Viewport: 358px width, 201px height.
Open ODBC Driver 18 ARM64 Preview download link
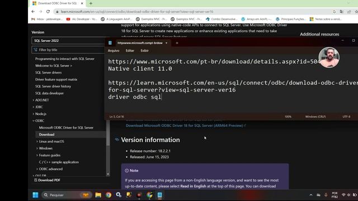184,126
